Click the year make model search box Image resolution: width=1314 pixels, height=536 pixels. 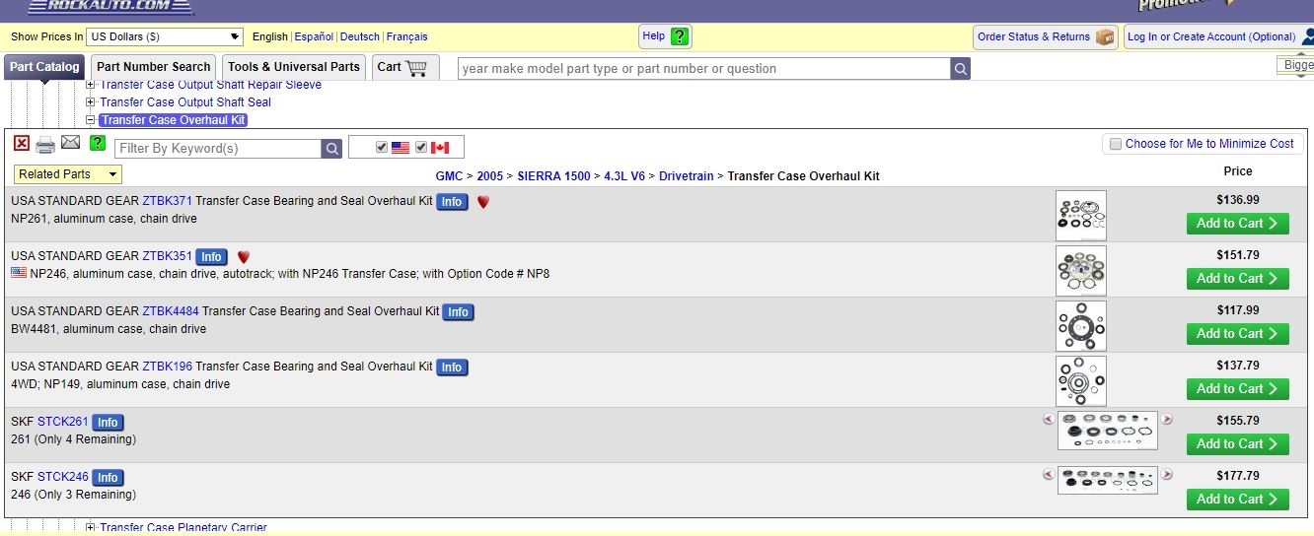(x=704, y=69)
